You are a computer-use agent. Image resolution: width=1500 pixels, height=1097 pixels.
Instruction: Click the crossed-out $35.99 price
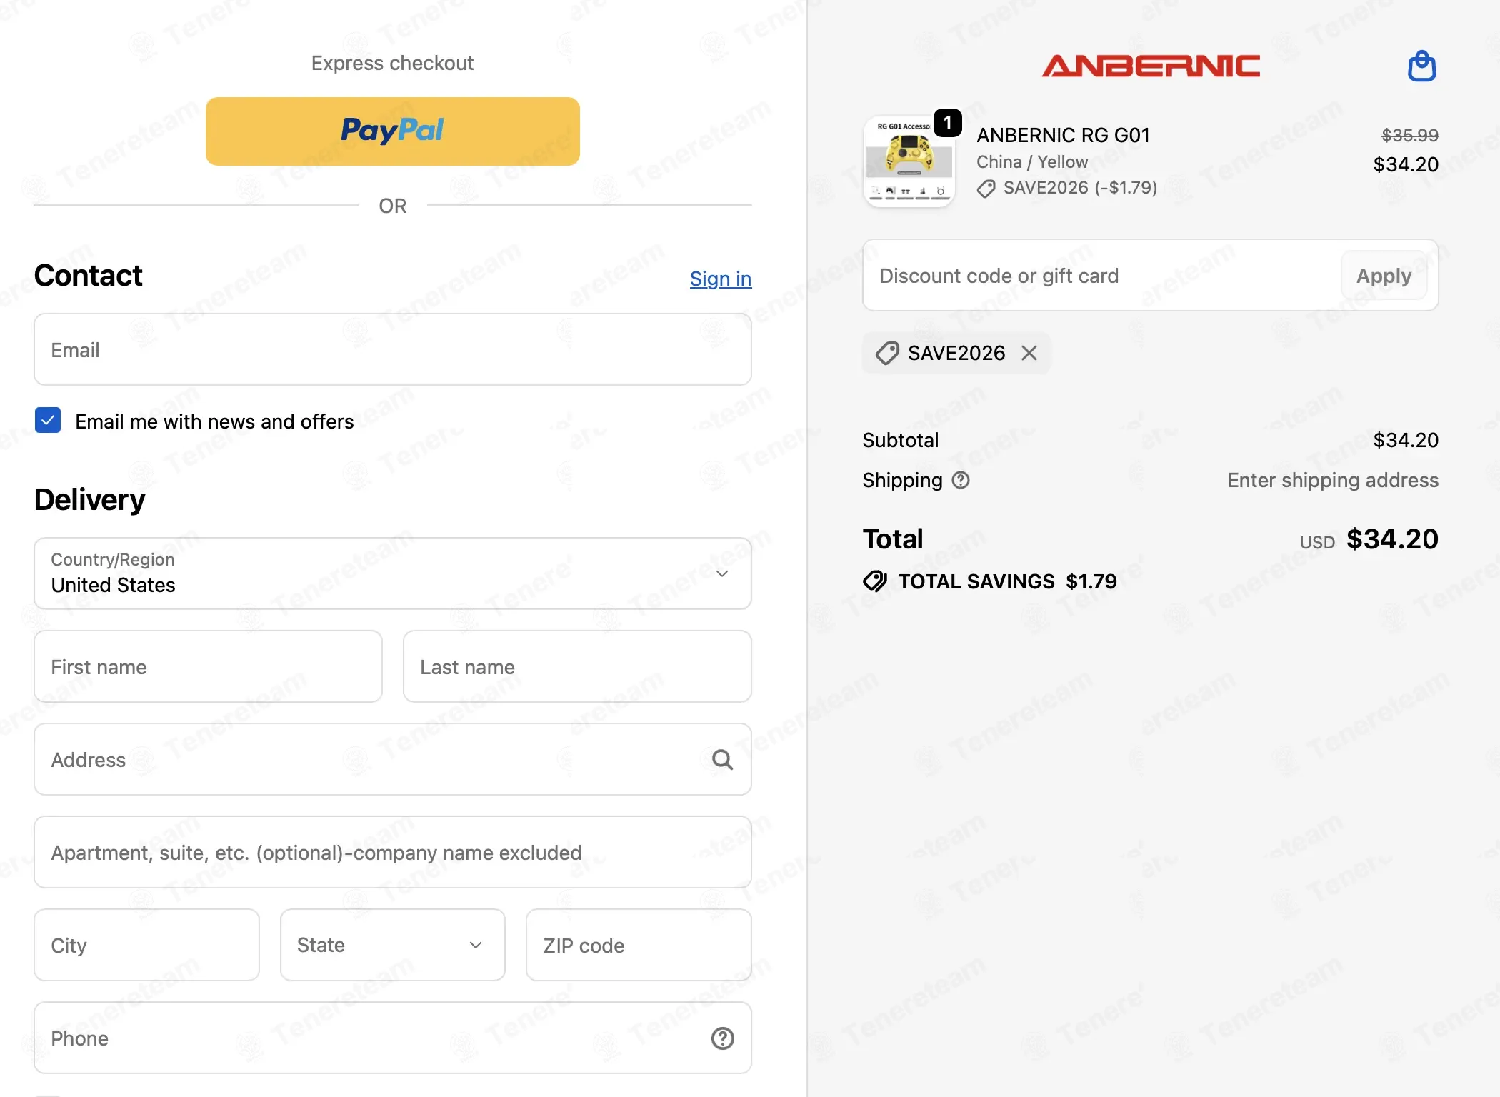(1410, 135)
